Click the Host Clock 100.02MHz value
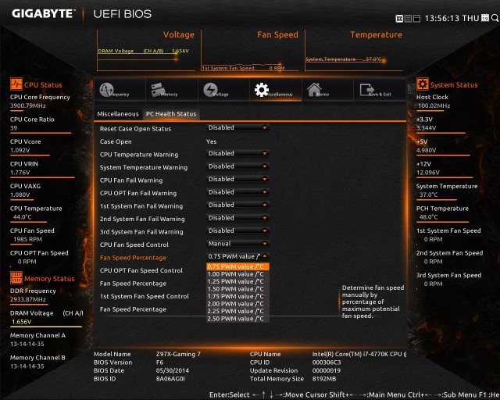The image size is (500, 400). click(x=434, y=105)
